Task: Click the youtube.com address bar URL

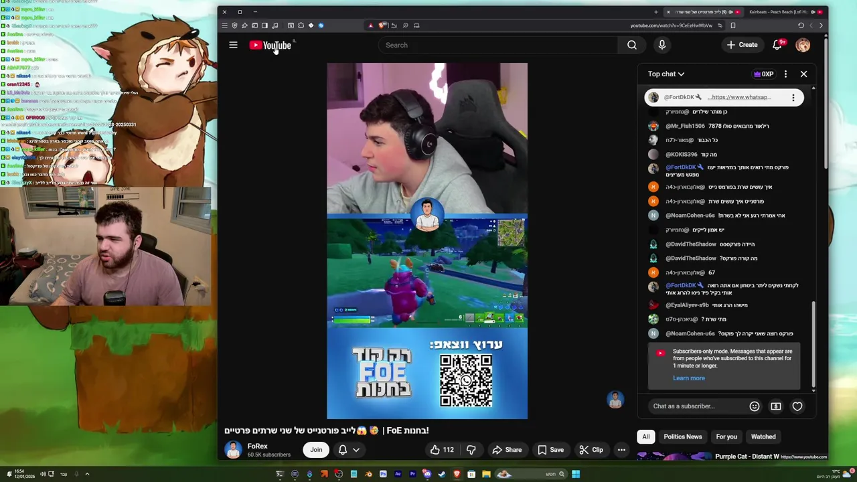Action: pyautogui.click(x=671, y=25)
